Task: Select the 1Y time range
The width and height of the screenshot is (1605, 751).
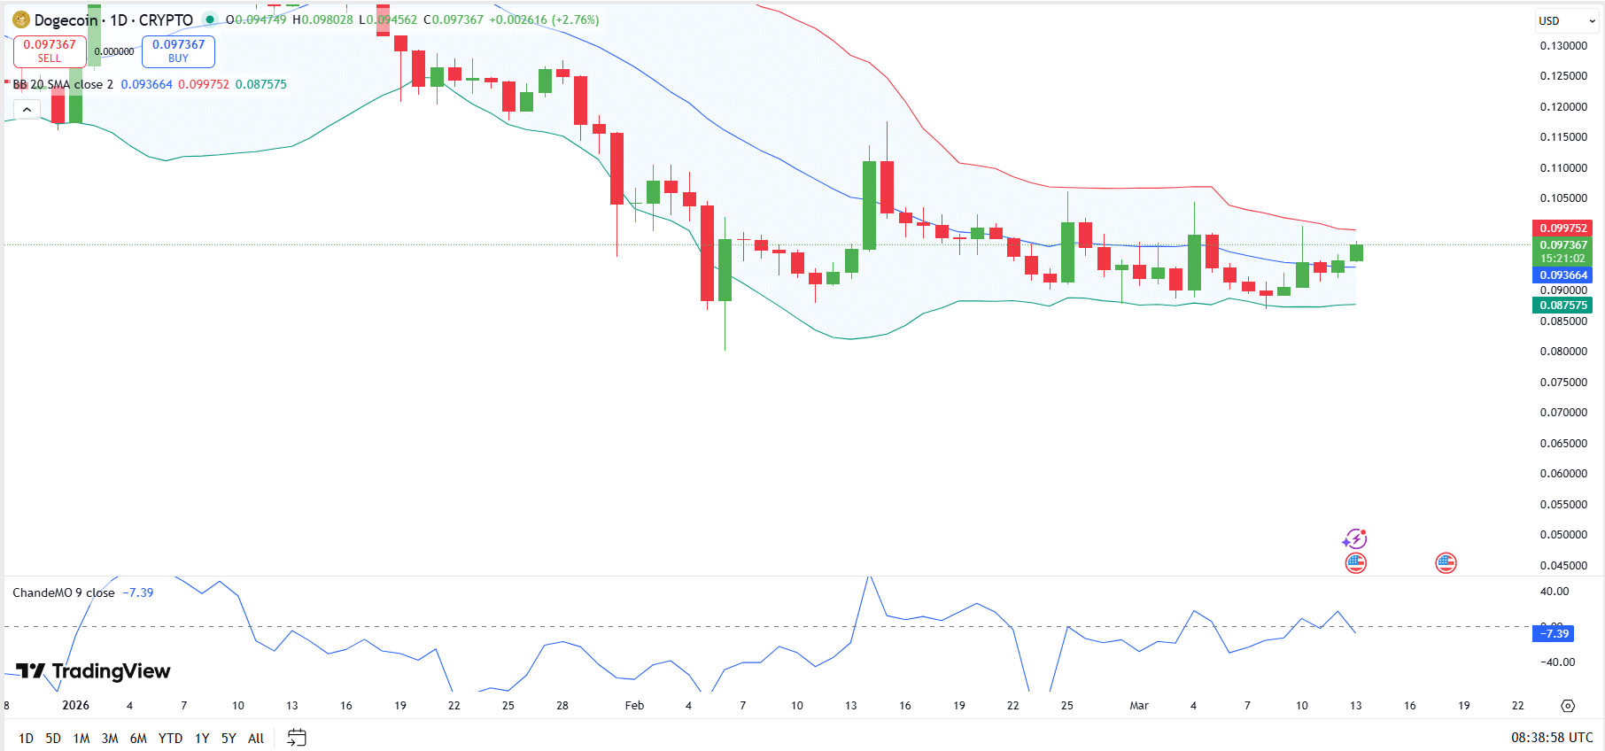Action: tap(202, 738)
